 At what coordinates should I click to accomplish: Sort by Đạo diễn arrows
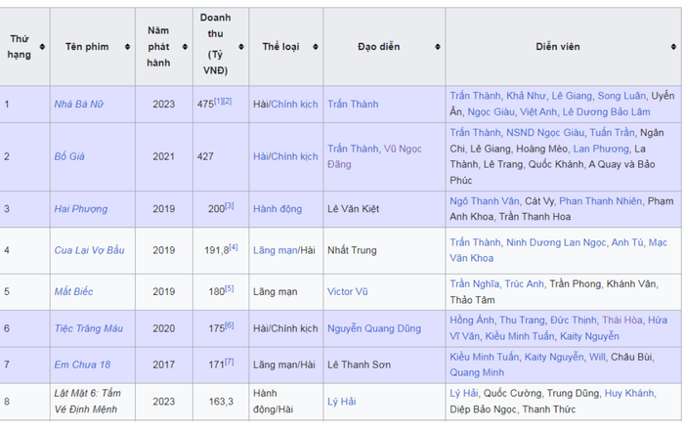pos(438,47)
